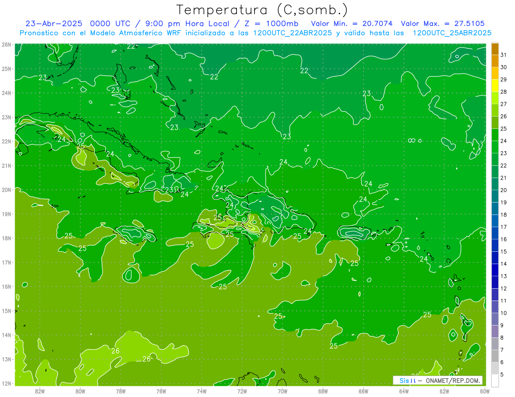515x397 pixels.
Task: Click the 11 label on the color scale
Action: 504,301
